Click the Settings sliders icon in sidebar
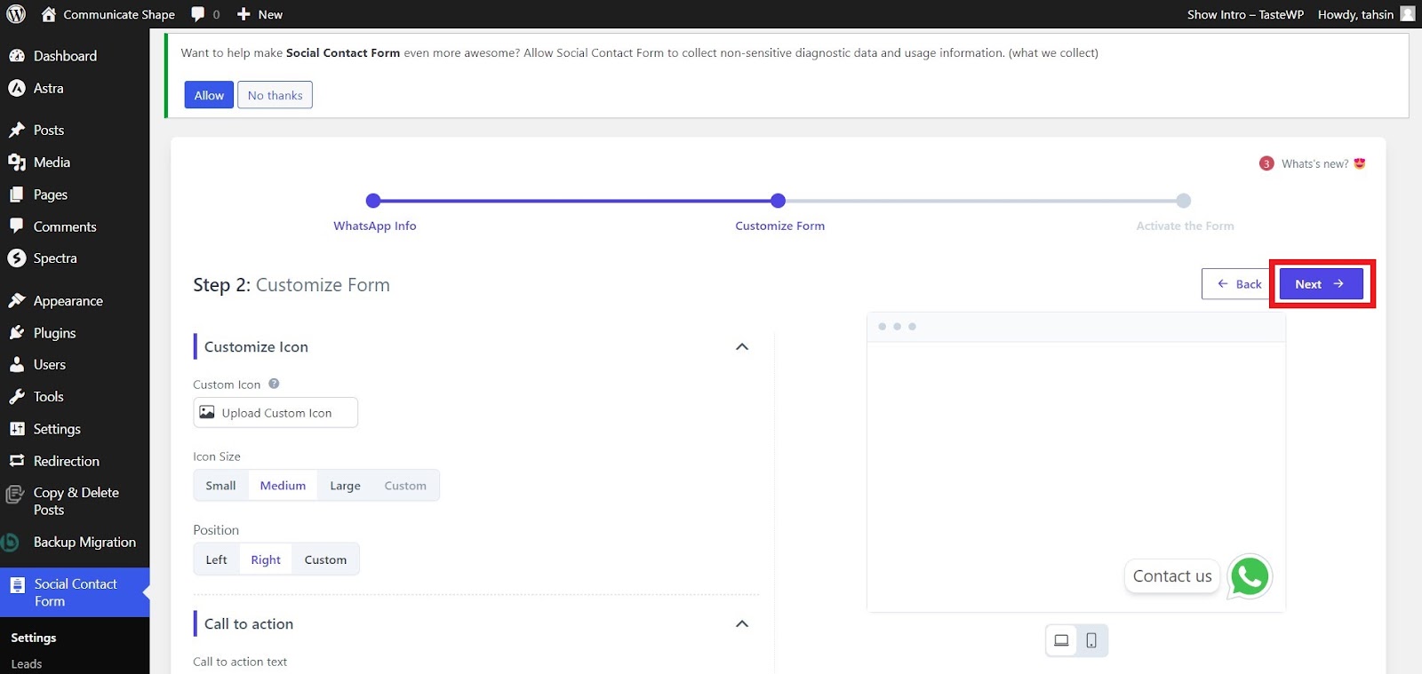 pos(17,429)
